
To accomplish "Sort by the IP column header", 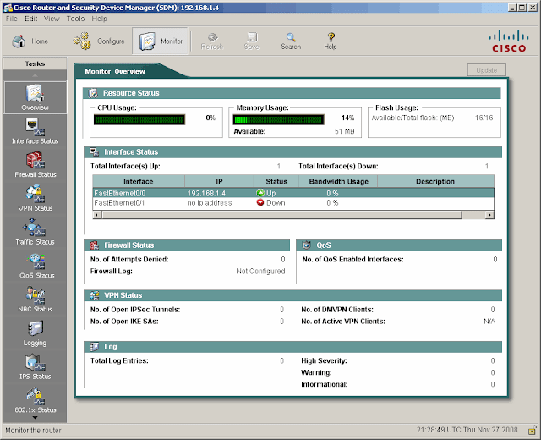I will pyautogui.click(x=219, y=181).
